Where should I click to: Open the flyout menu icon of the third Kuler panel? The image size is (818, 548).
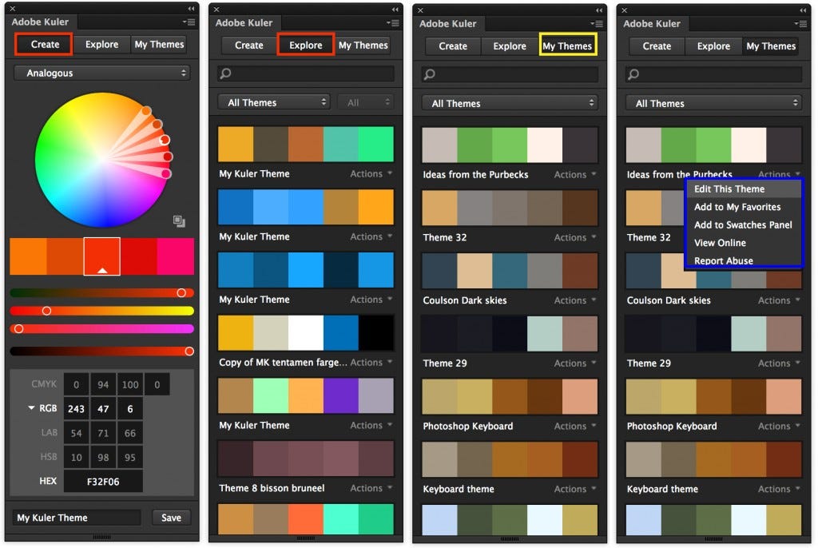pyautogui.click(x=597, y=24)
